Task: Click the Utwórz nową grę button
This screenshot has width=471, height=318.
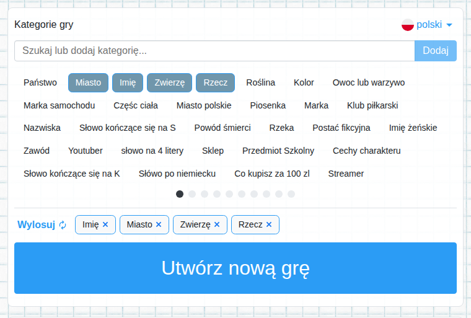Action: tap(235, 268)
